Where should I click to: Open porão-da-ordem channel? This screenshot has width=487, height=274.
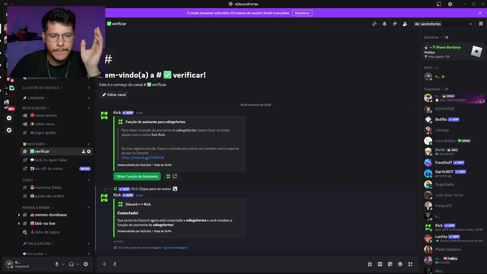[56, 196]
